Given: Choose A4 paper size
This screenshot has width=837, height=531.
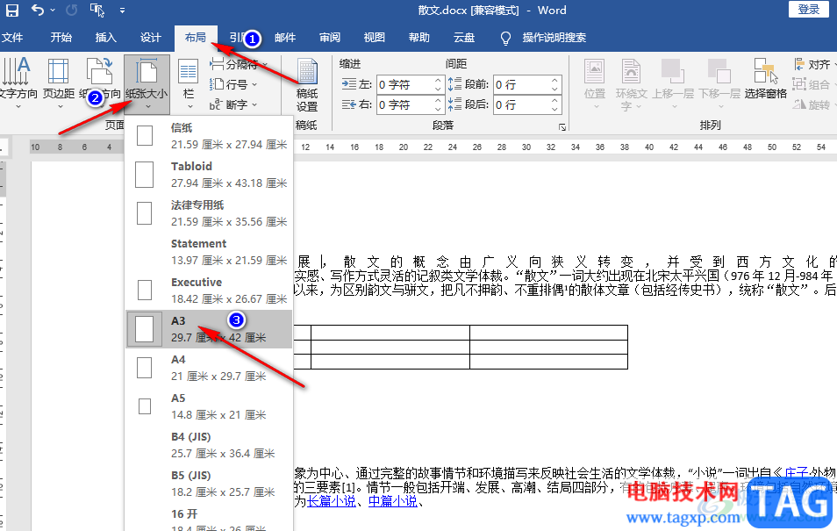Looking at the screenshot, I should click(x=209, y=368).
